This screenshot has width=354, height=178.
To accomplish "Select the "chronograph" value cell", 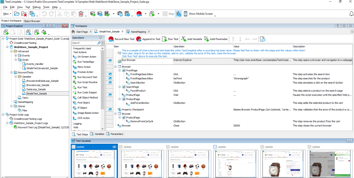I will [241, 79].
